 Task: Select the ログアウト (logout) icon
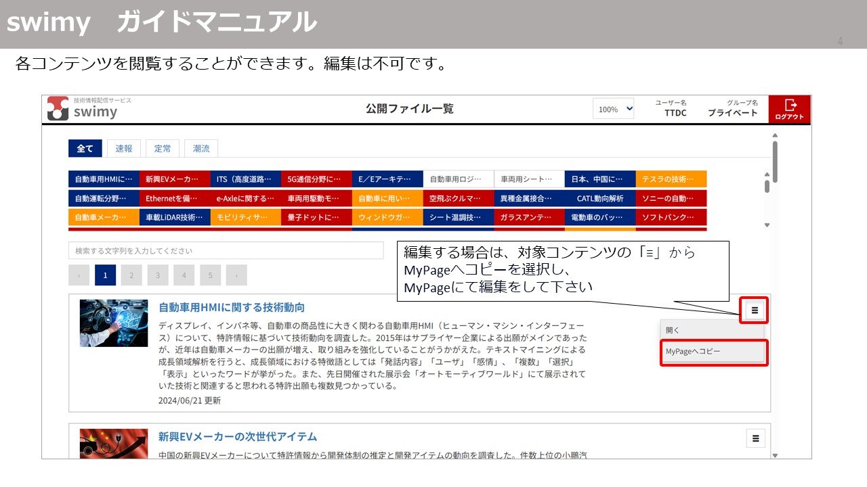point(790,108)
